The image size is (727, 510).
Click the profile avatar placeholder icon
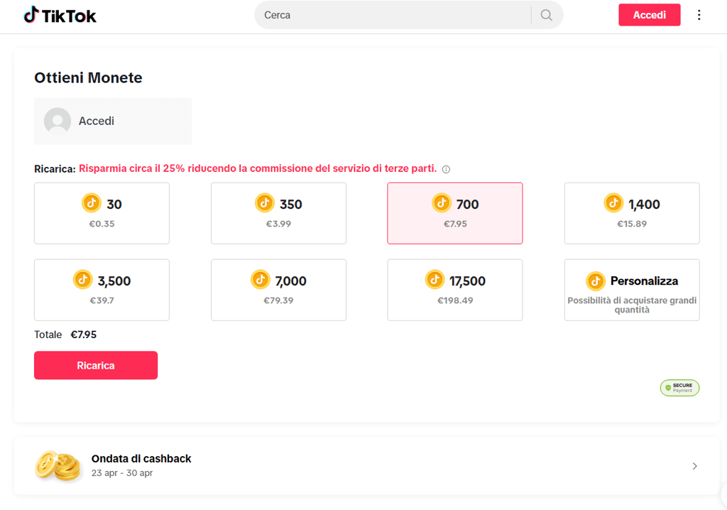click(58, 121)
